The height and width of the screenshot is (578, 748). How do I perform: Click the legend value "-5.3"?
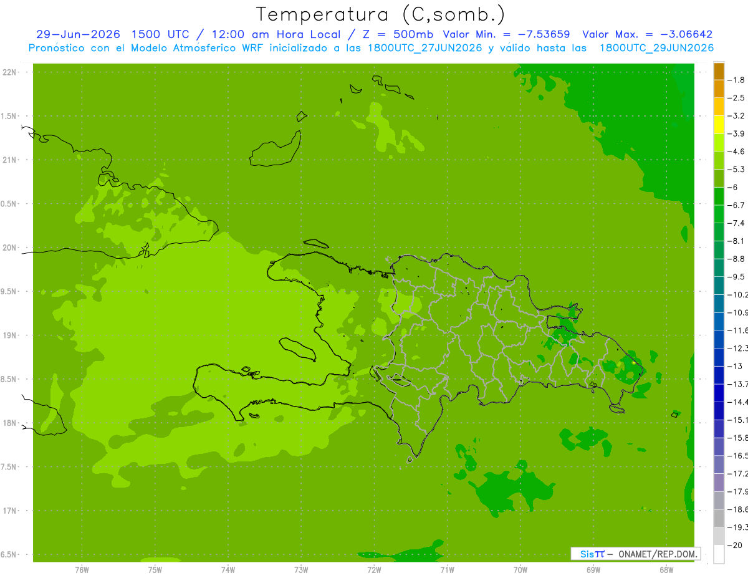tap(737, 169)
